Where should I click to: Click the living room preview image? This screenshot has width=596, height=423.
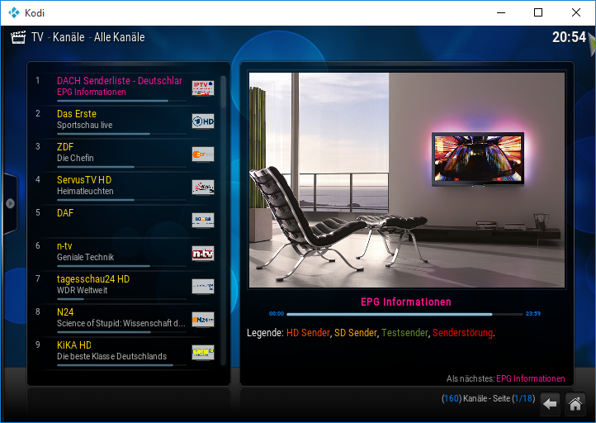[x=407, y=180]
